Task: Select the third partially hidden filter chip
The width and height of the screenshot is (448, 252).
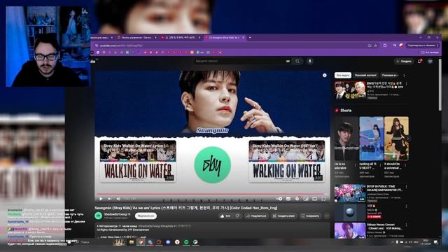Action: click(x=390, y=76)
